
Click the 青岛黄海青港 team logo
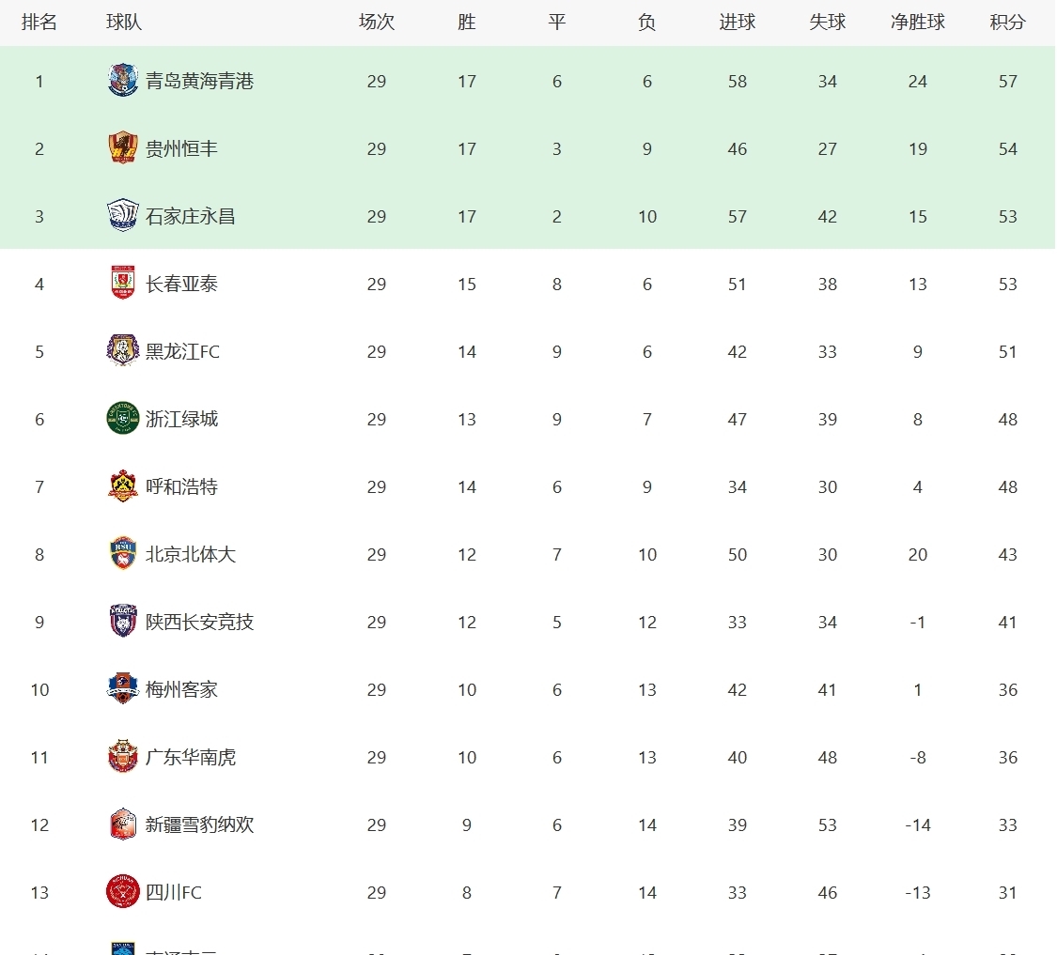[123, 81]
